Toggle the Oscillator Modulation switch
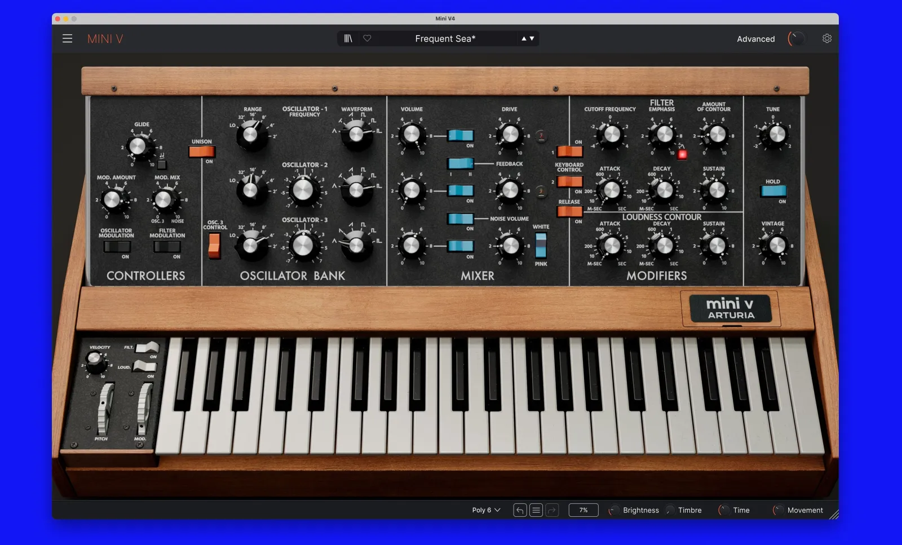 pos(117,246)
